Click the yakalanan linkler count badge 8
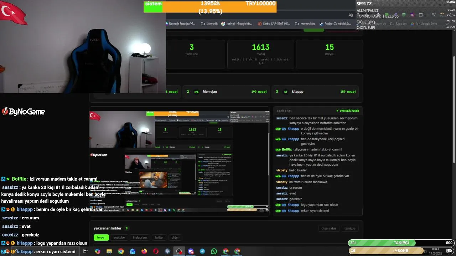Image resolution: width=456 pixels, height=256 pixels. tap(126, 228)
